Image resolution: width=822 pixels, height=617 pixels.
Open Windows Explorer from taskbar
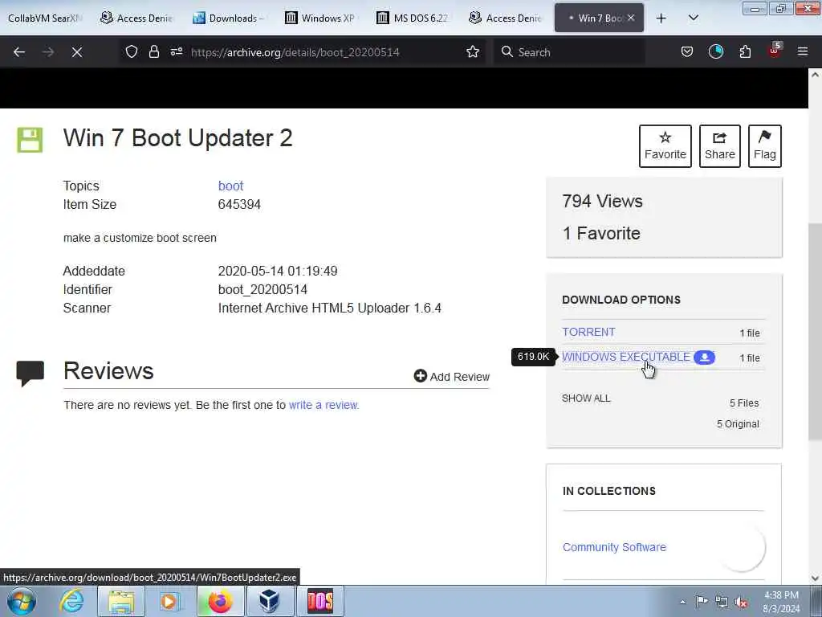[122, 601]
